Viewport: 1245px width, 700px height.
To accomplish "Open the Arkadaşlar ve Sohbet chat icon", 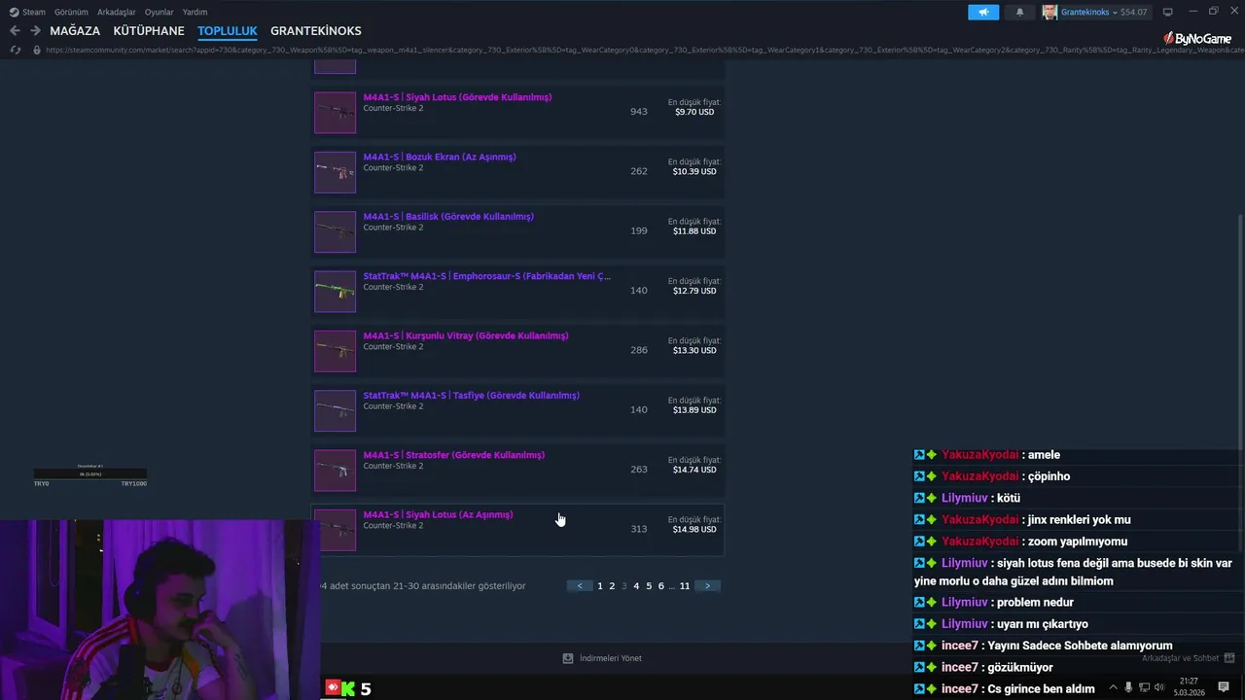I will [x=1228, y=658].
